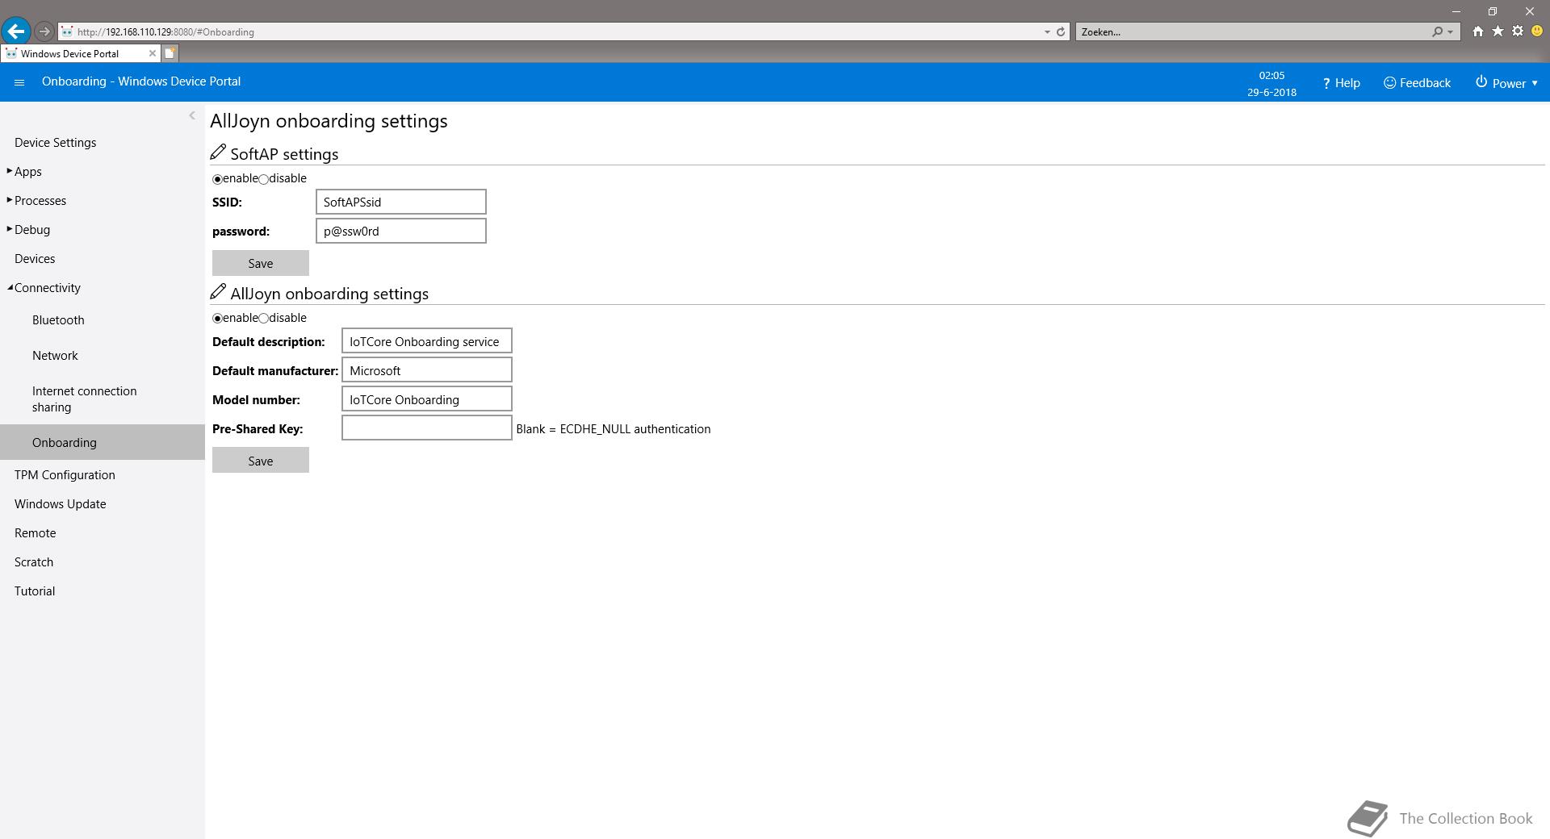
Task: Open browser home page icon
Action: point(1477,31)
